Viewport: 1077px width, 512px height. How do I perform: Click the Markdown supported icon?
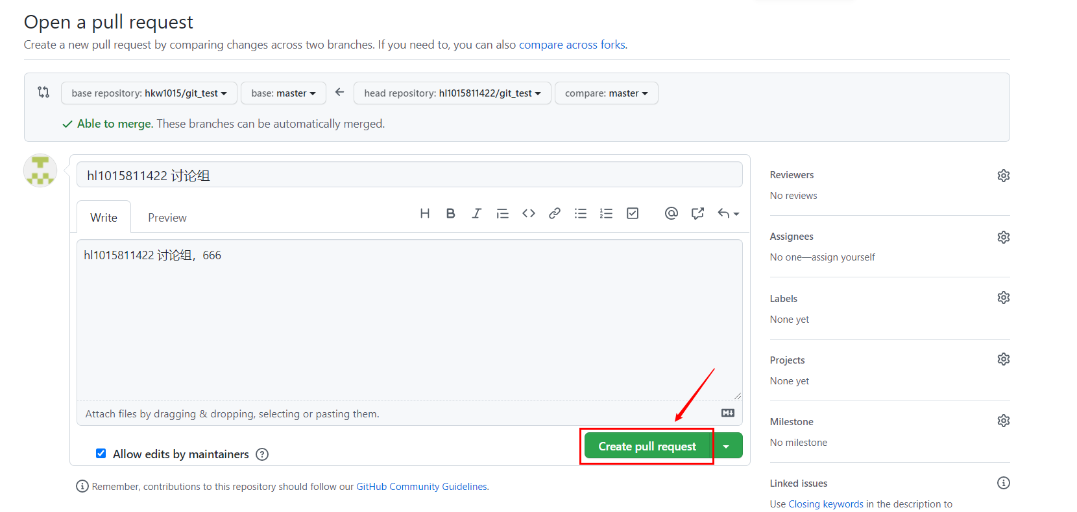tap(728, 413)
